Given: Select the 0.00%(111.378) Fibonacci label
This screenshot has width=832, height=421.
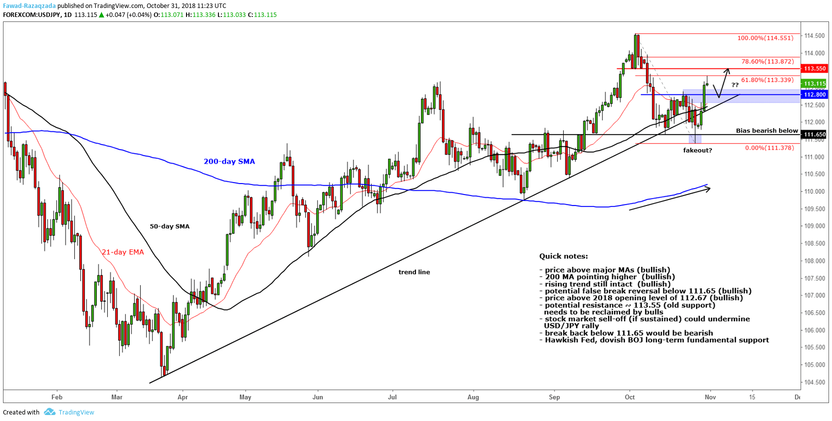Looking at the screenshot, I should click(770, 148).
